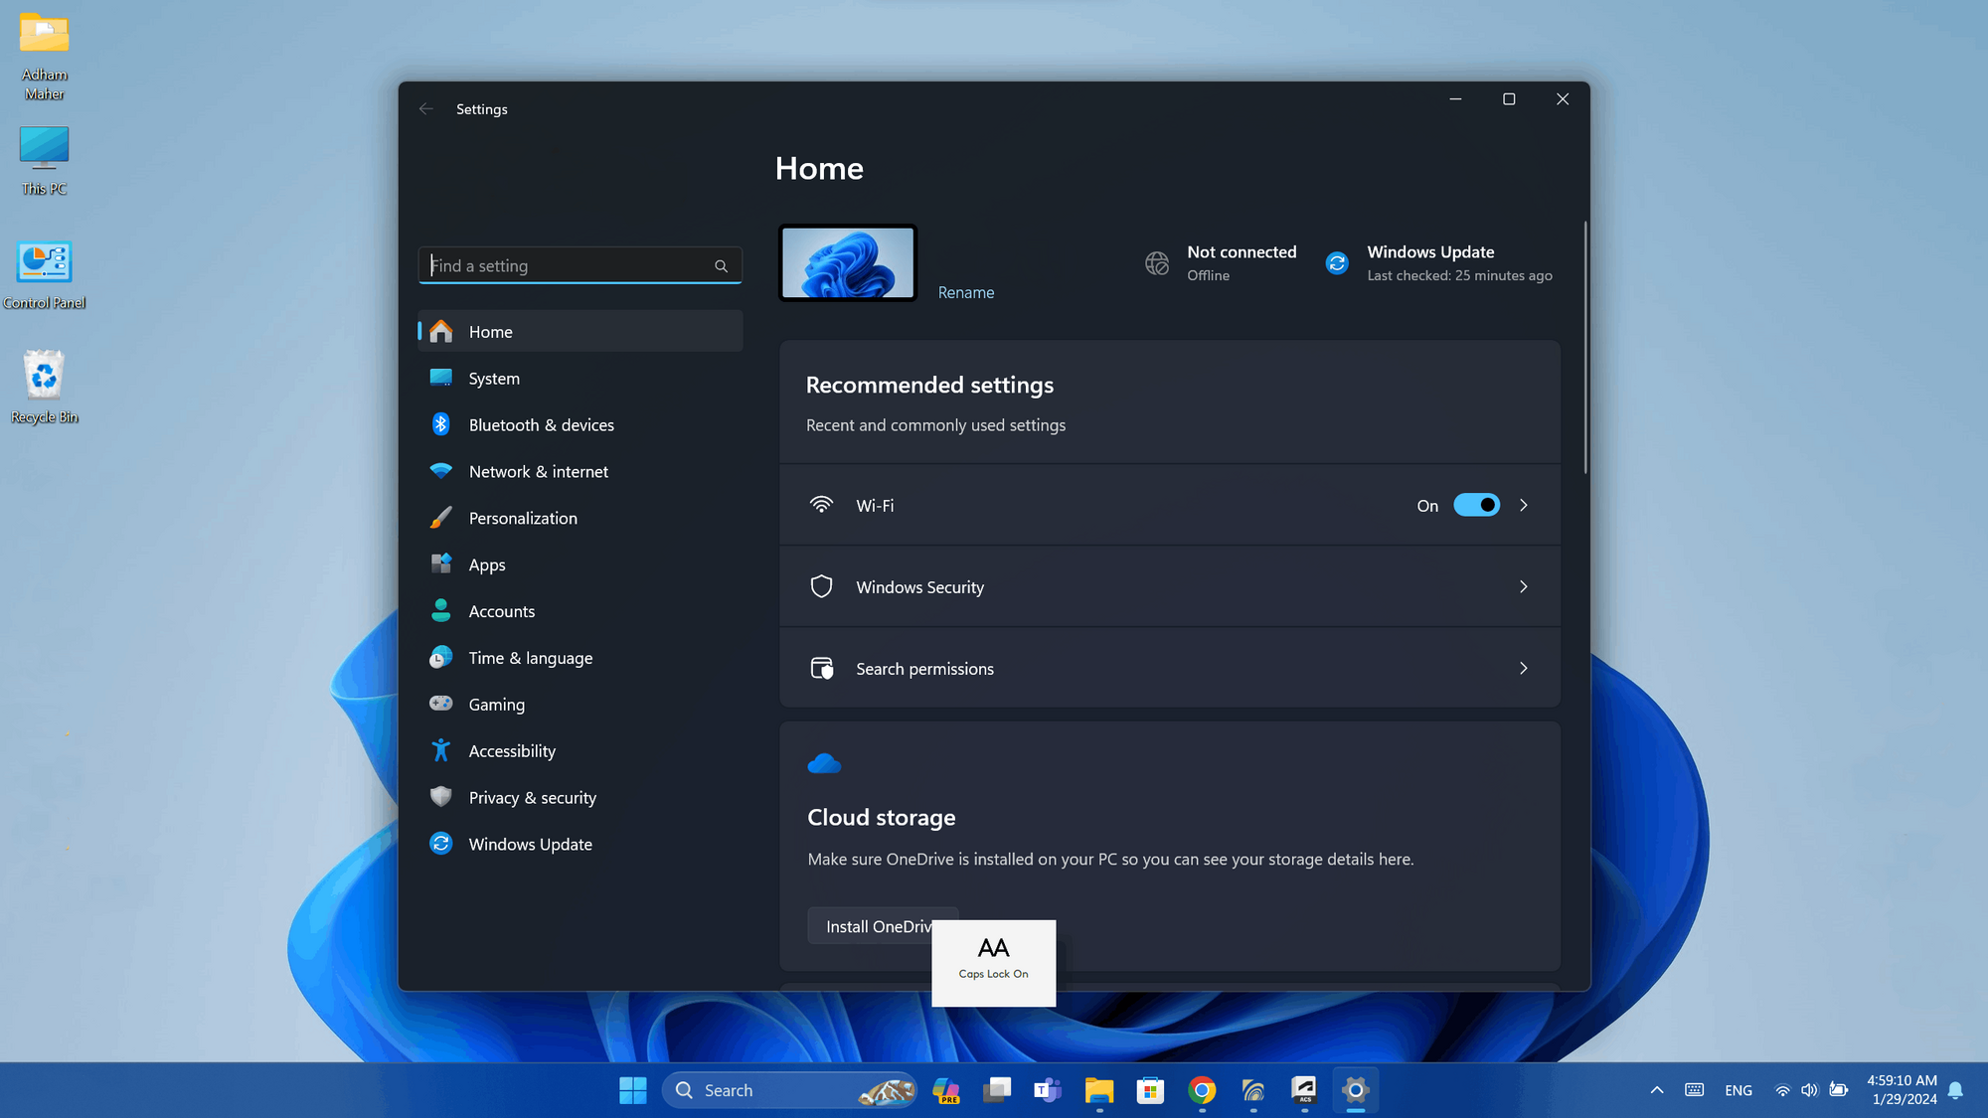Viewport: 1988px width, 1118px height.
Task: Click the back arrow in the Settings title bar
Action: pyautogui.click(x=426, y=109)
